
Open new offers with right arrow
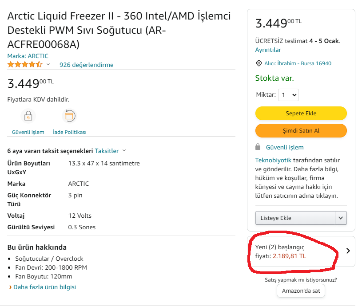tap(348, 251)
